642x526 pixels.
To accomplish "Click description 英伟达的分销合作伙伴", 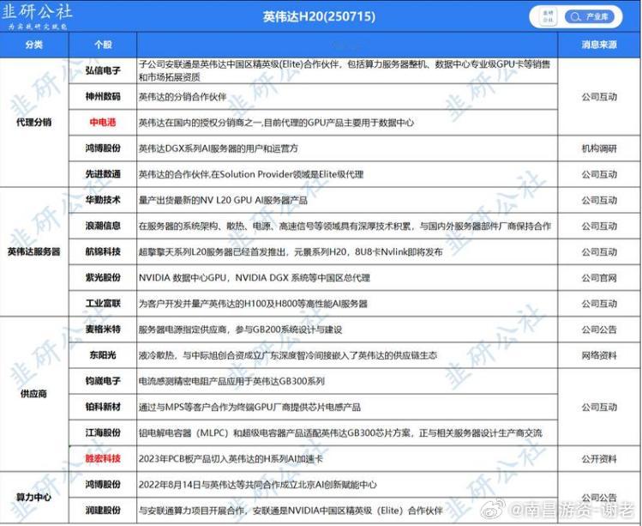I will pos(183,97).
